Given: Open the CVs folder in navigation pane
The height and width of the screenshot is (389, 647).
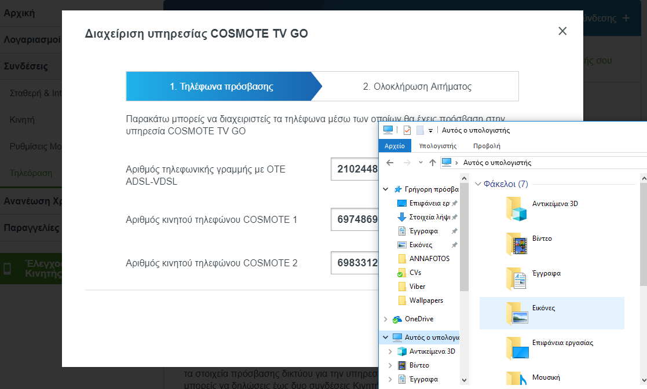Looking at the screenshot, I should point(415,273).
